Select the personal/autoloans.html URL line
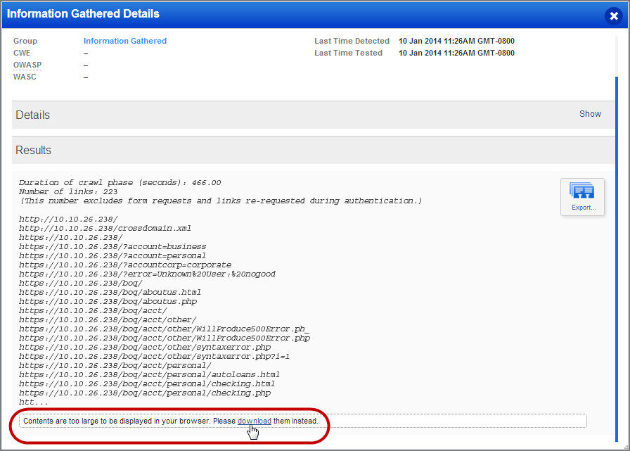Screen dimensions: 630x451 [149, 374]
